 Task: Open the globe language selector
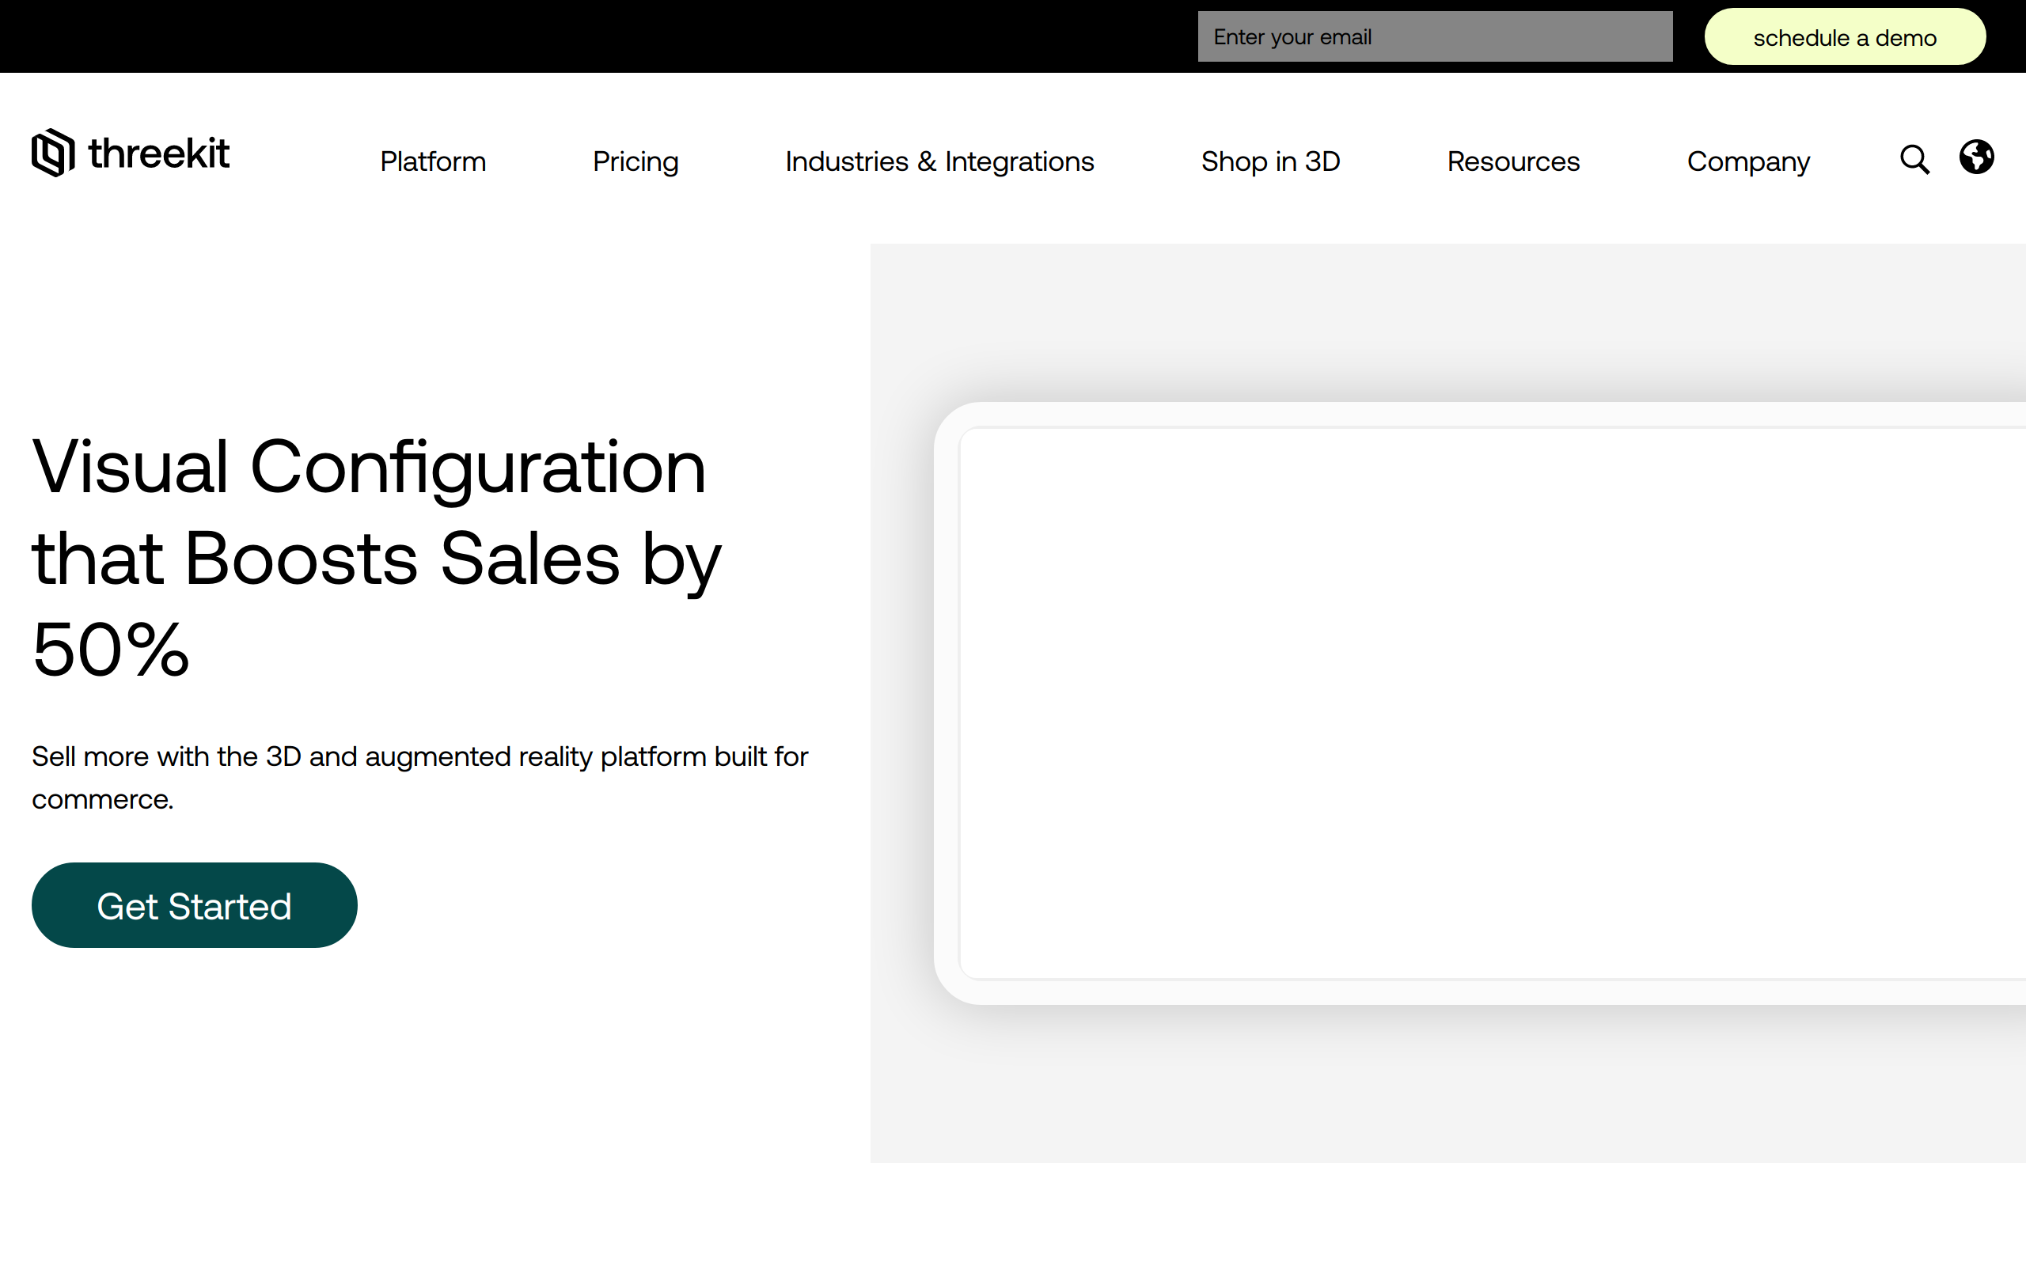1976,157
